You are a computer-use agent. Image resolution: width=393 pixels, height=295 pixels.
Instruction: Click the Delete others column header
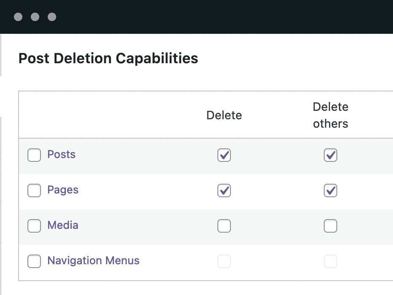coord(331,115)
